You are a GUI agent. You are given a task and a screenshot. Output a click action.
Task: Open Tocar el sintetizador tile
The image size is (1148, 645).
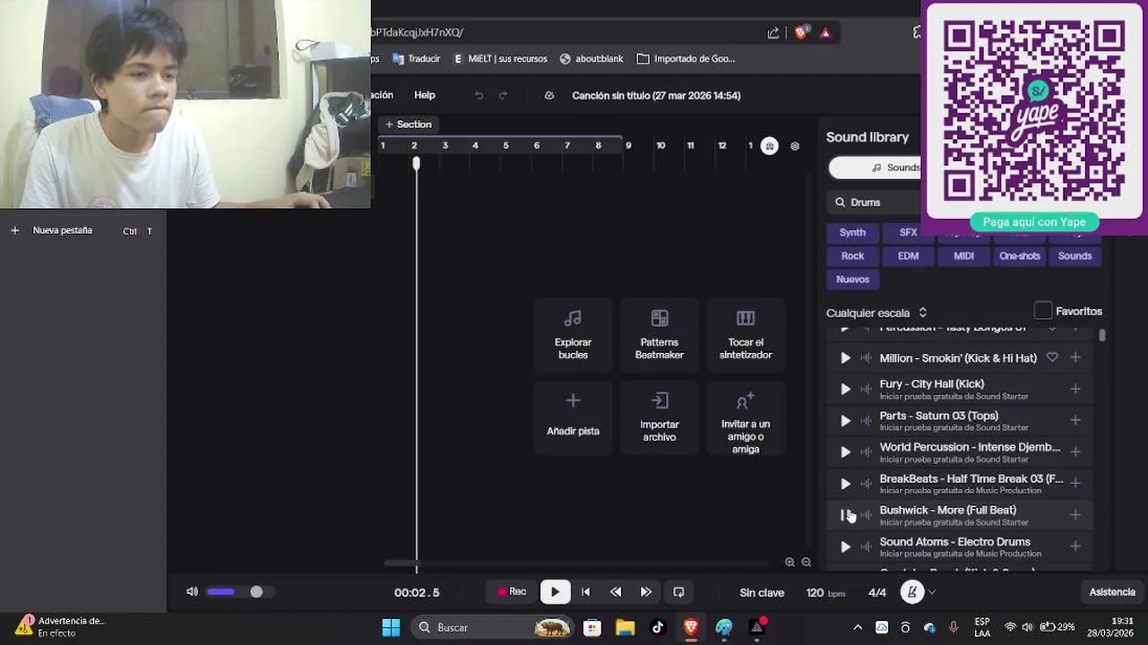746,336
